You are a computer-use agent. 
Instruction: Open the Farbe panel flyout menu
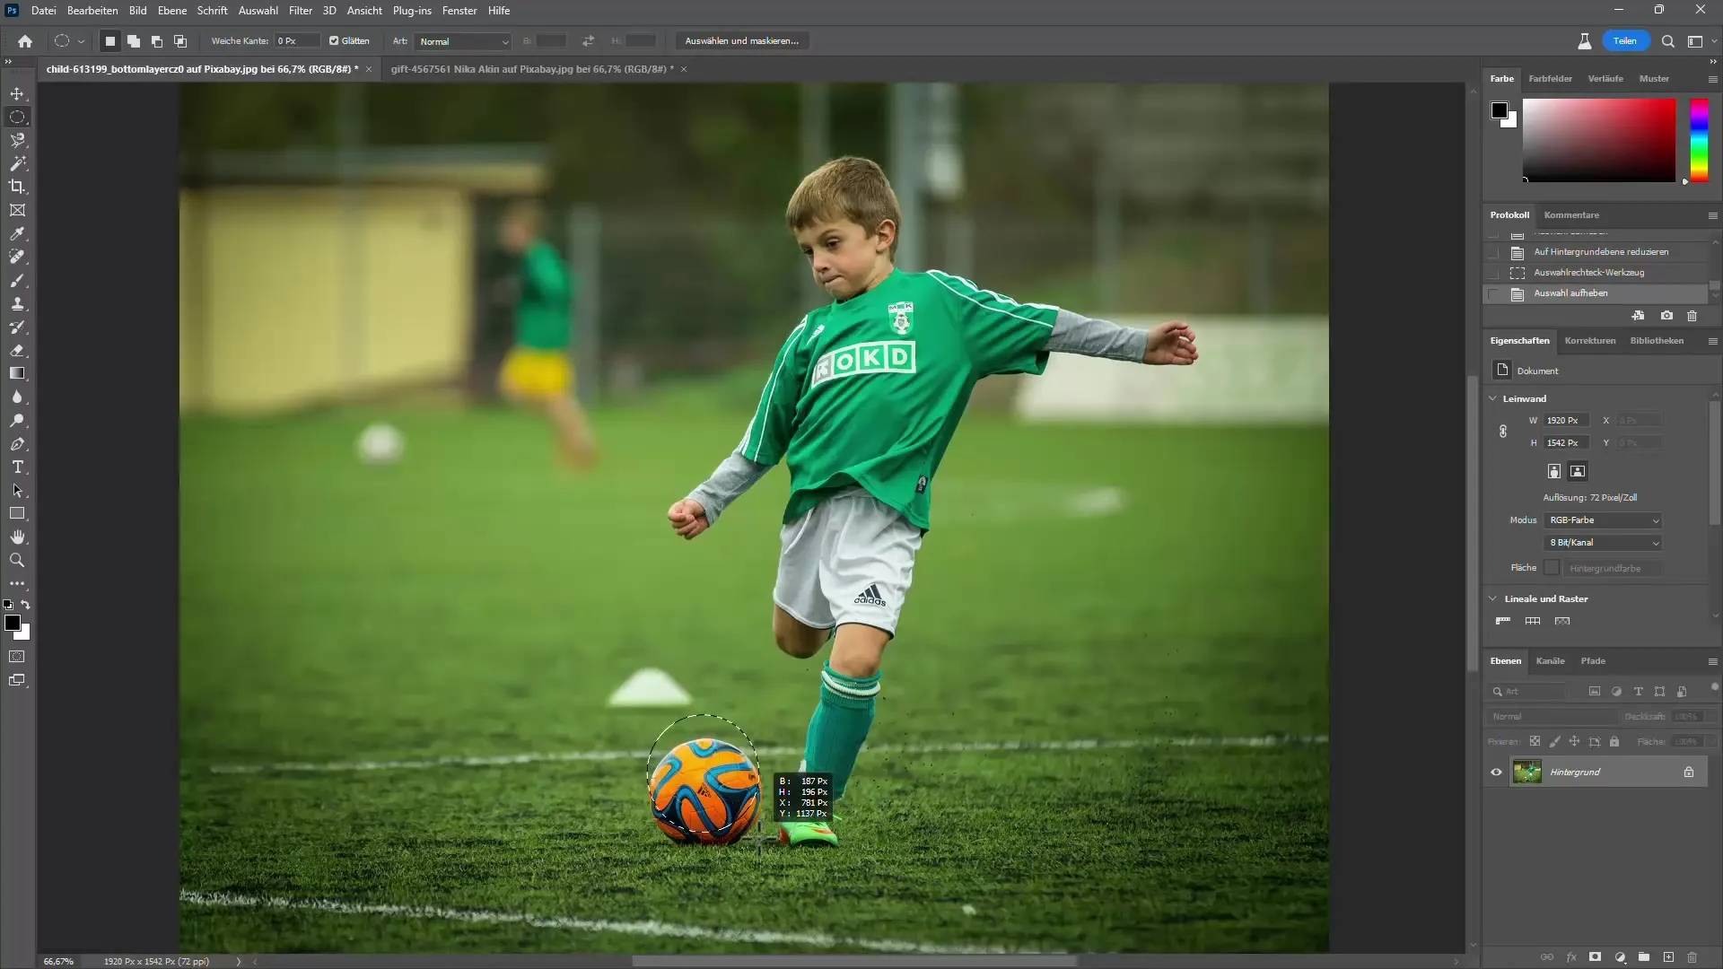1712,79
